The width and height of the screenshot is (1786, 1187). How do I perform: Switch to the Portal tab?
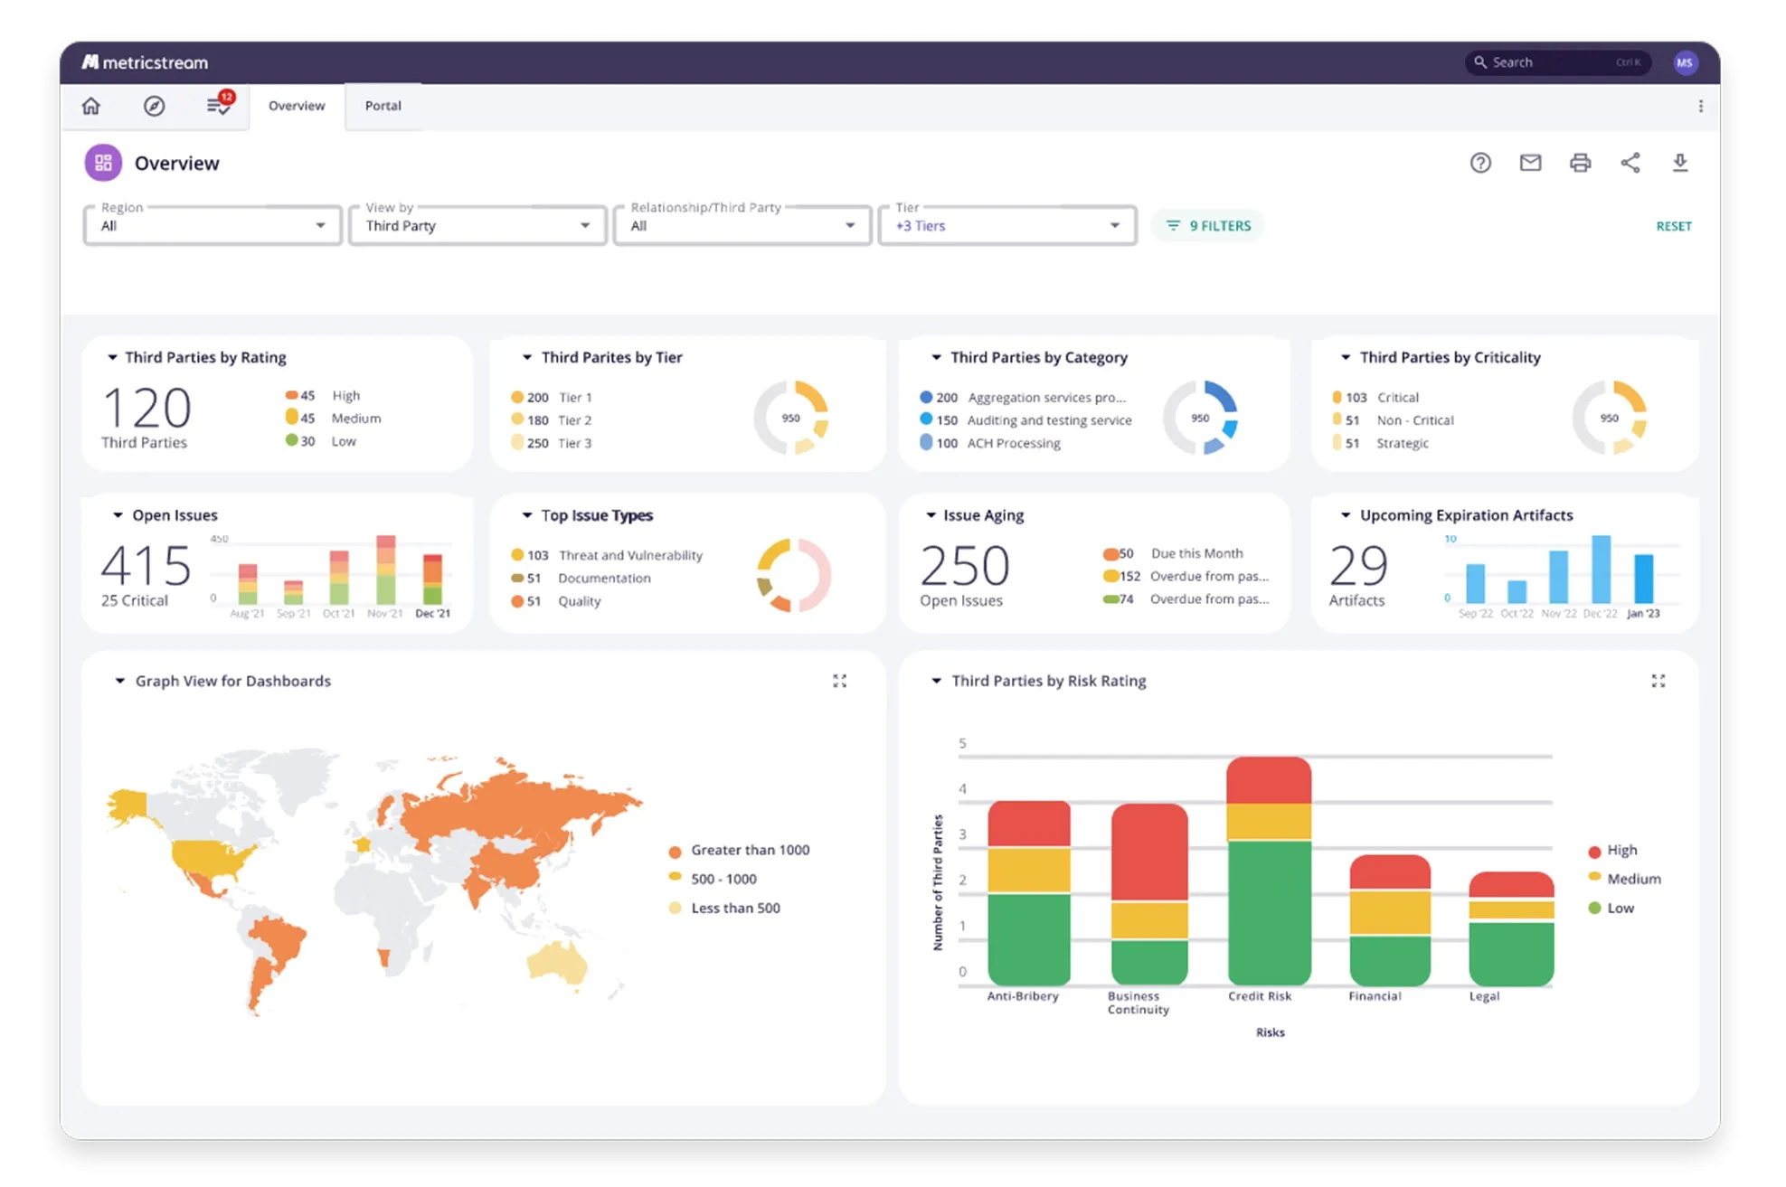383,106
